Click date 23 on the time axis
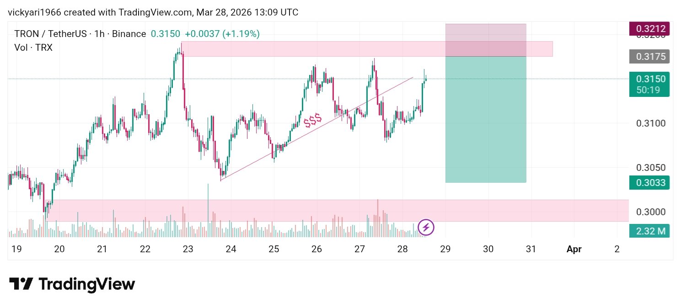This screenshot has height=308, width=681. click(x=188, y=249)
